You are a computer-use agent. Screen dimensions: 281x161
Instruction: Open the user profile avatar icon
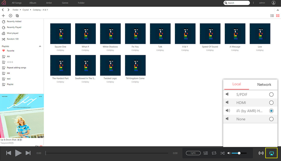click(x=274, y=3)
